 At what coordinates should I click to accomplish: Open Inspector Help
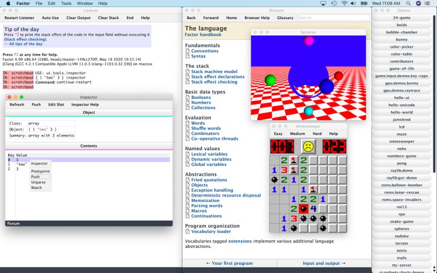tap(85, 104)
